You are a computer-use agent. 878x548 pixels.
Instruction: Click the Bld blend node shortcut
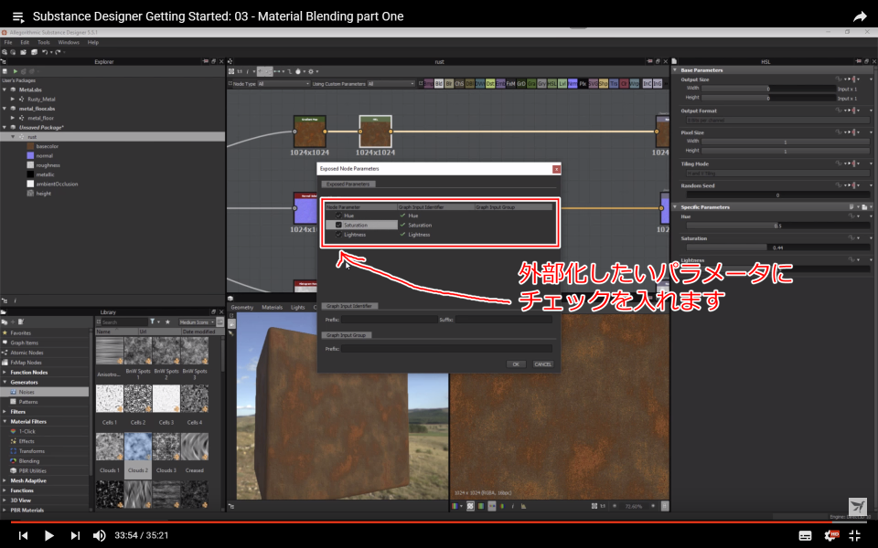[x=439, y=84]
